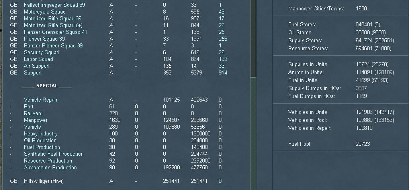This screenshot has height=190, width=409.
Task: Select Armaments Production row
Action: coord(50,168)
